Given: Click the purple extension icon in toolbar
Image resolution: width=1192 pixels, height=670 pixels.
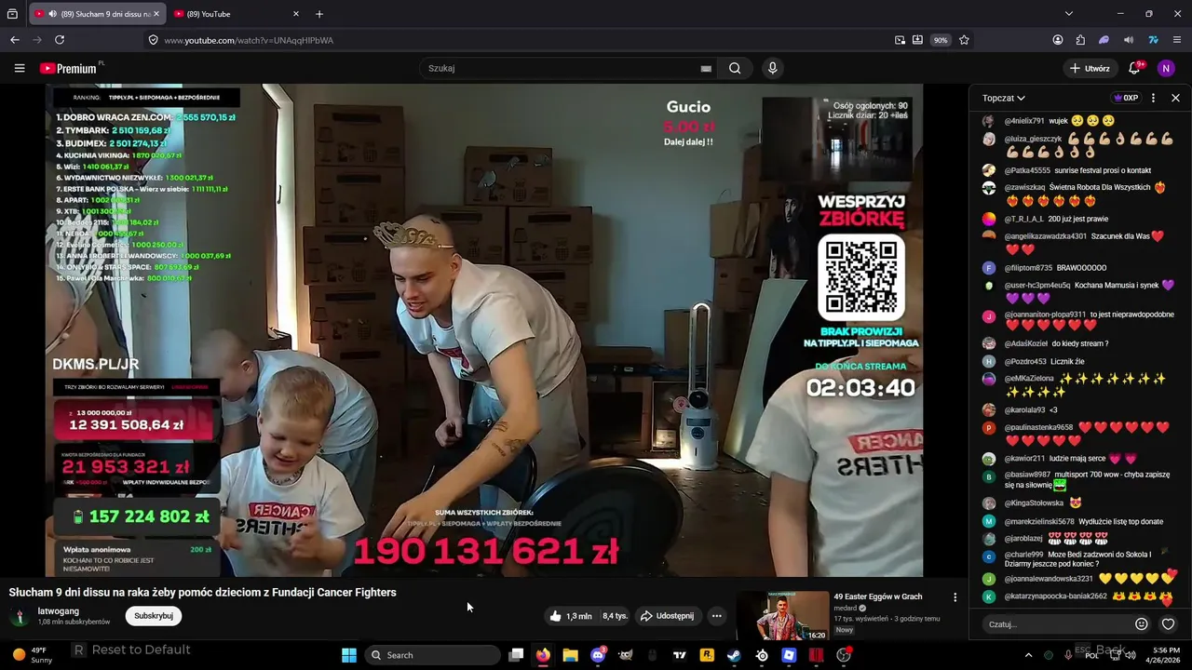Looking at the screenshot, I should [1104, 40].
